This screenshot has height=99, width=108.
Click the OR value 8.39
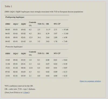point(48,34)
